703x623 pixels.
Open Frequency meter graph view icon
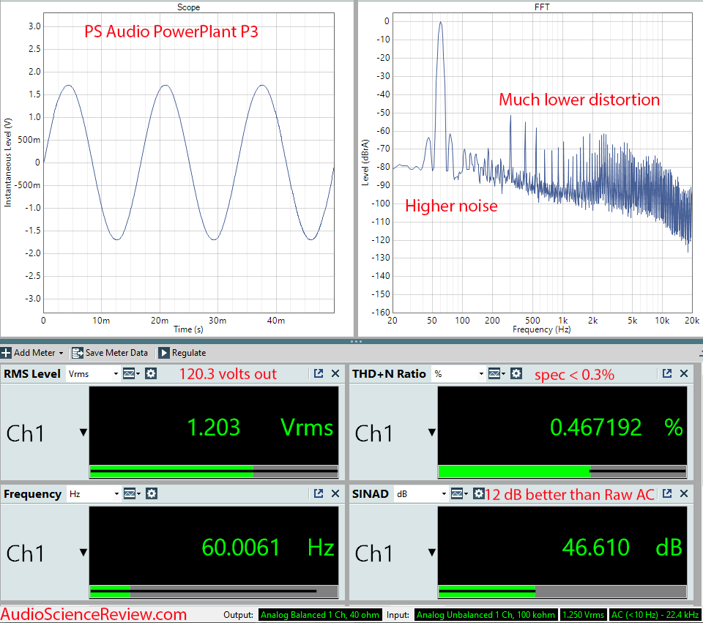(x=131, y=494)
